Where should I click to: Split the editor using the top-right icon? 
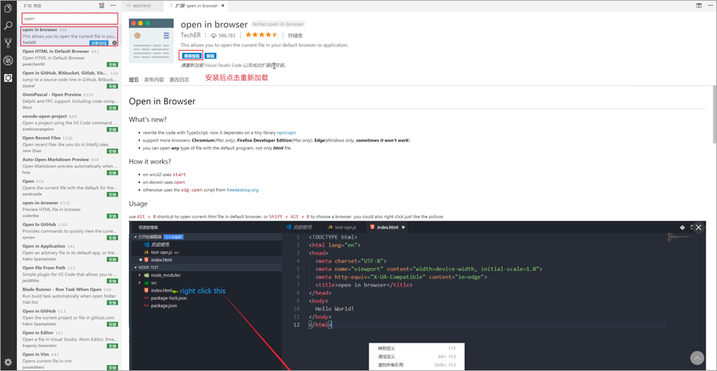699,6
